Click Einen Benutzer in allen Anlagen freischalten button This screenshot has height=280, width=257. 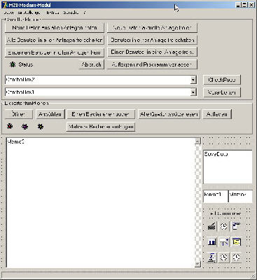pos(55,52)
